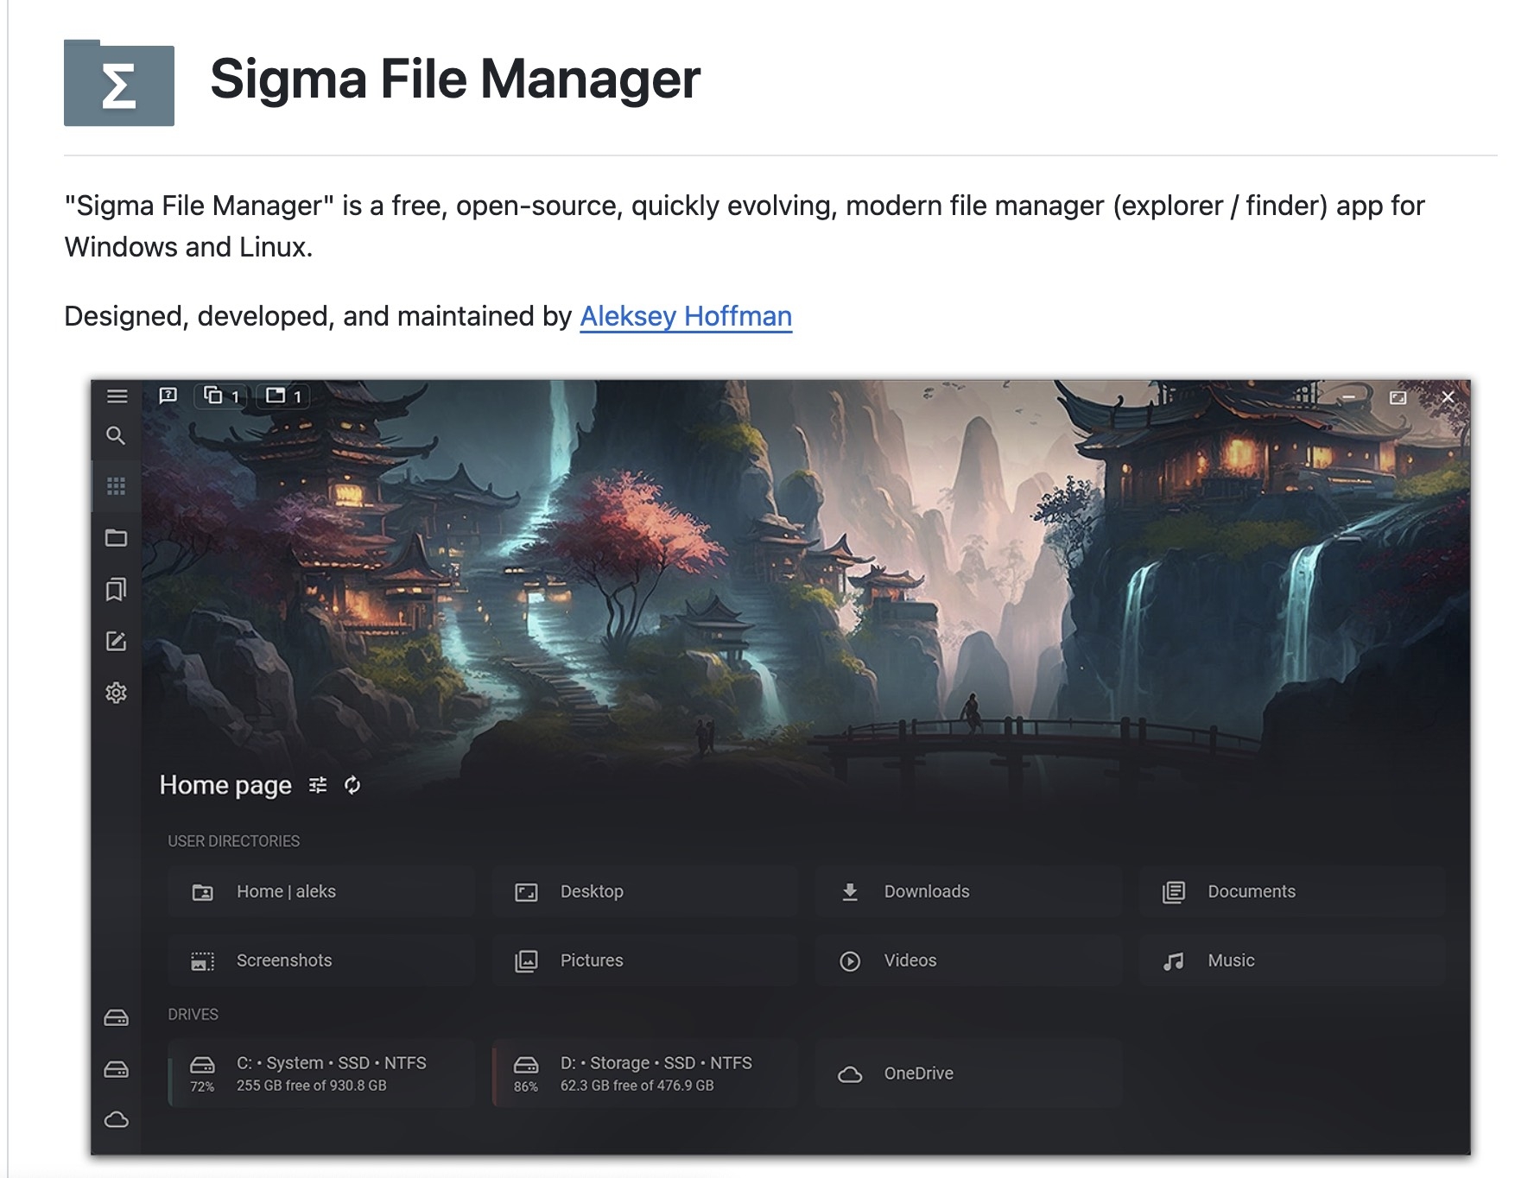1534x1178 pixels.
Task: Click the Pictures card icon
Action: pyautogui.click(x=526, y=961)
